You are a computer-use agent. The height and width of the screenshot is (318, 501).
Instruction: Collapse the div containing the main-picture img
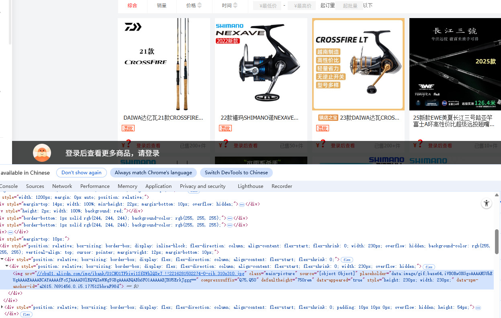tap(7, 266)
